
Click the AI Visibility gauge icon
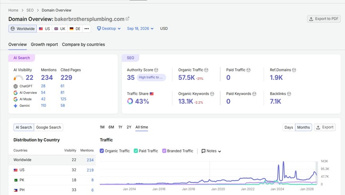(x=18, y=78)
